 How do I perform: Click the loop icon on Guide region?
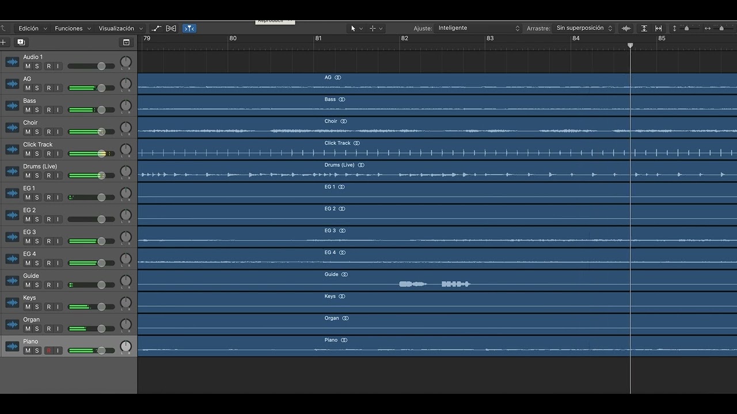point(344,275)
